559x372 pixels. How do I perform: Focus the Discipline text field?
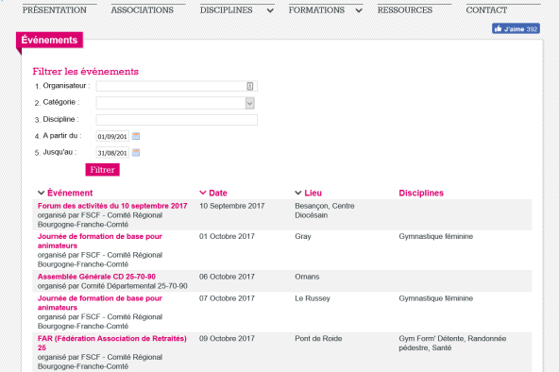click(177, 120)
